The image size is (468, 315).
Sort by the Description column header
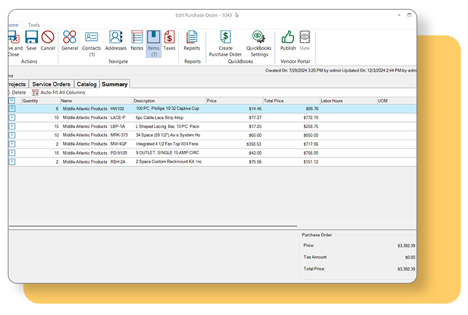169,101
